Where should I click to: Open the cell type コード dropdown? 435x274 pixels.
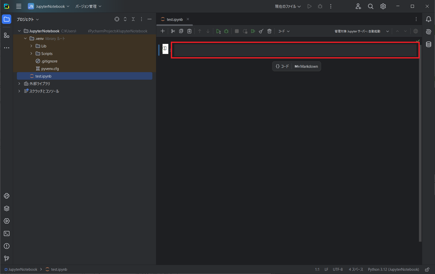(284, 31)
